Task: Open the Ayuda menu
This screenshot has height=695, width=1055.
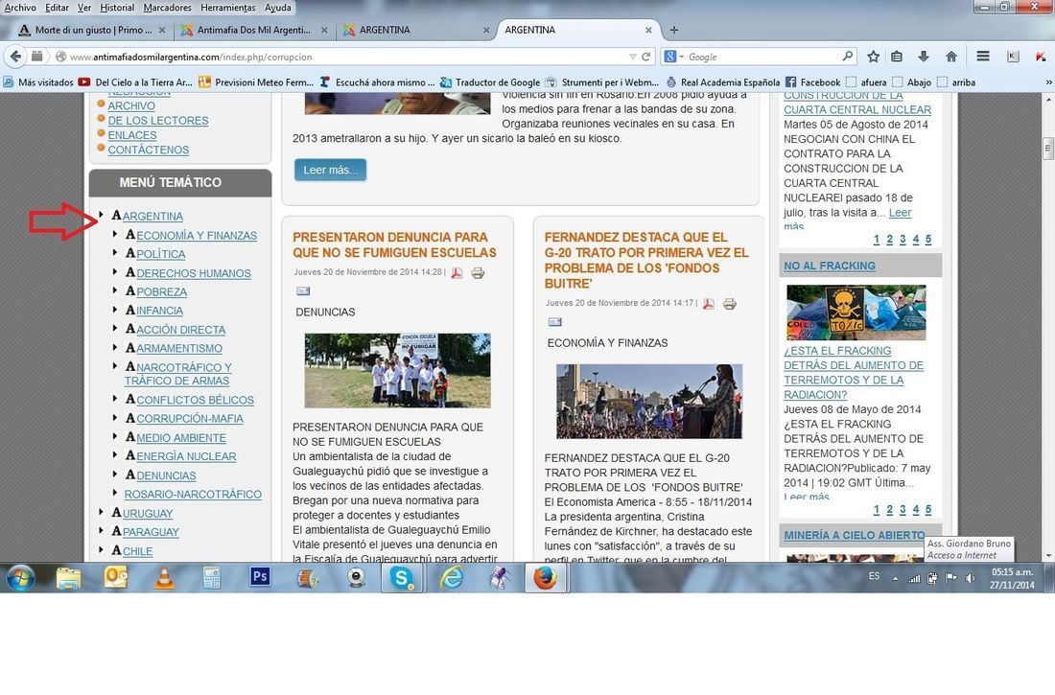Action: pos(278,8)
